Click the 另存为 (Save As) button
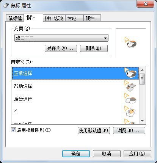 coord(61,48)
